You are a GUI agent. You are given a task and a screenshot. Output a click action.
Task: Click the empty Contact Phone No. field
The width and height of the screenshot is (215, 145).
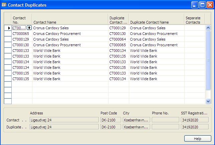(x=166, y=120)
